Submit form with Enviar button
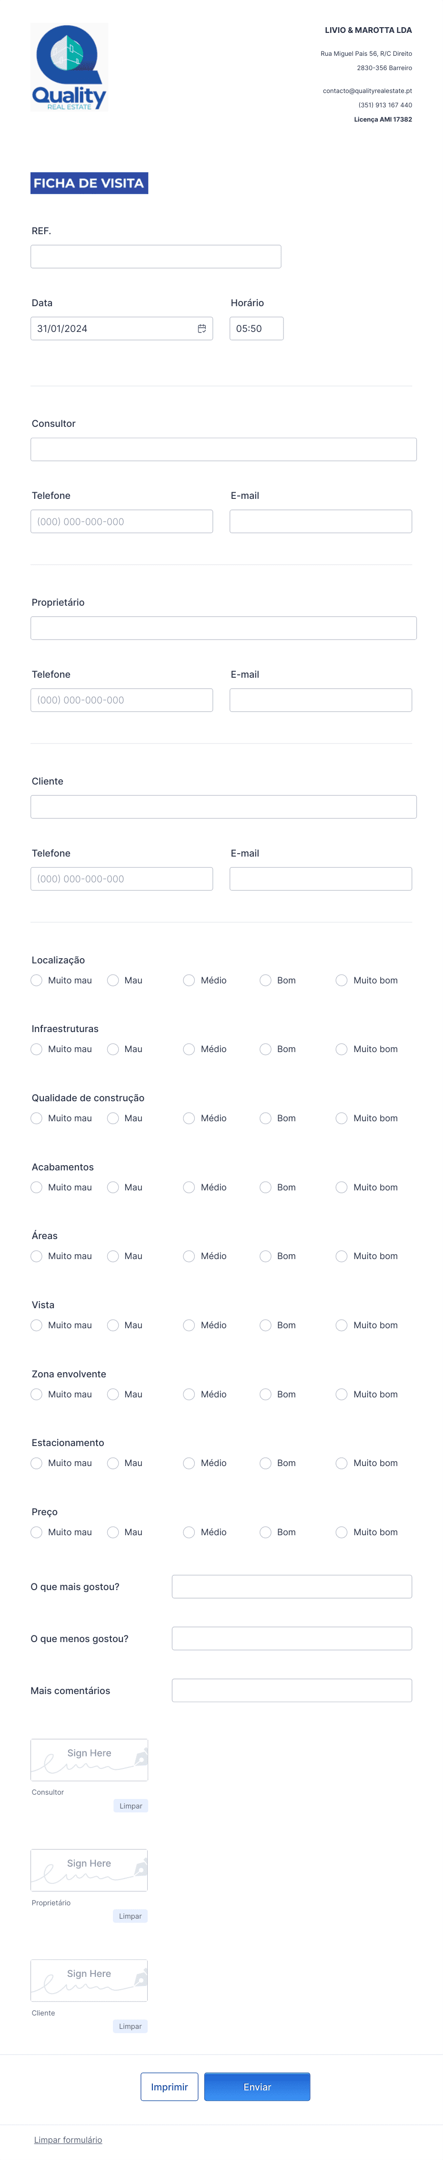Viewport: 443px width, 2160px height. [x=257, y=2086]
